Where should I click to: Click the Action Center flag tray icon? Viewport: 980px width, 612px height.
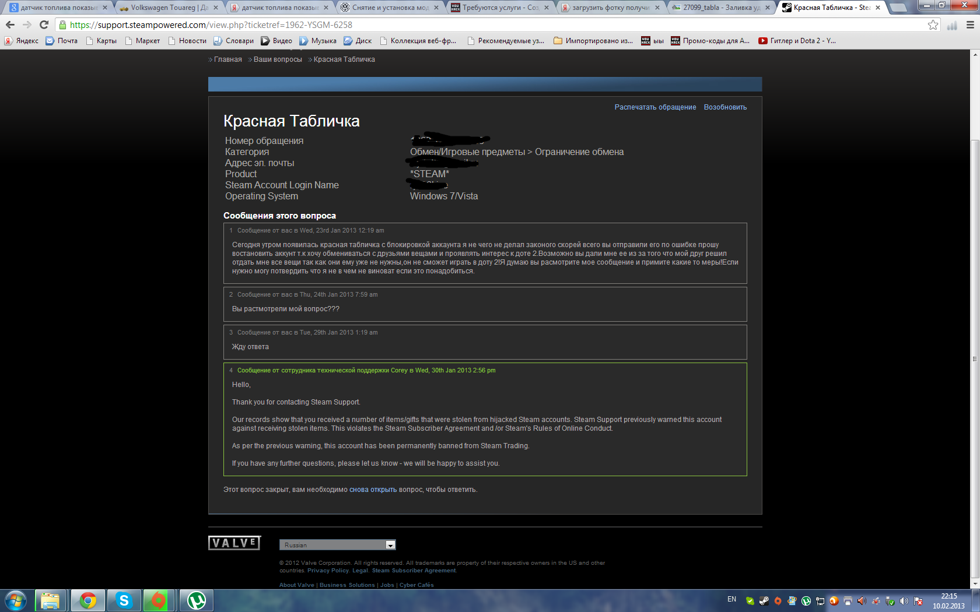click(918, 601)
